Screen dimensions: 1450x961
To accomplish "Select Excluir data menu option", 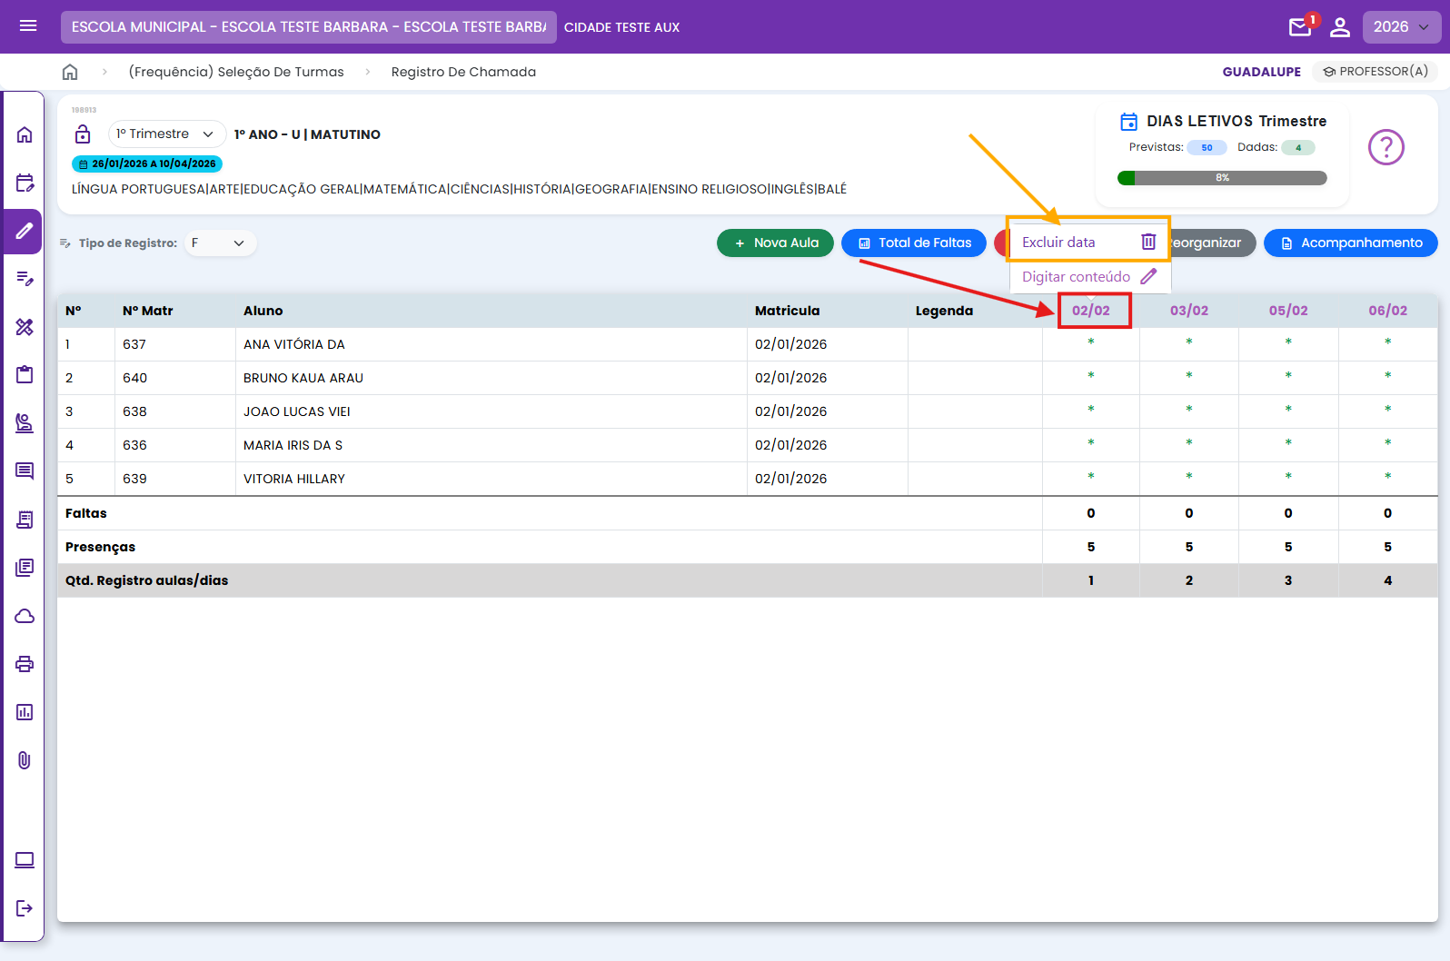I will (x=1059, y=243).
